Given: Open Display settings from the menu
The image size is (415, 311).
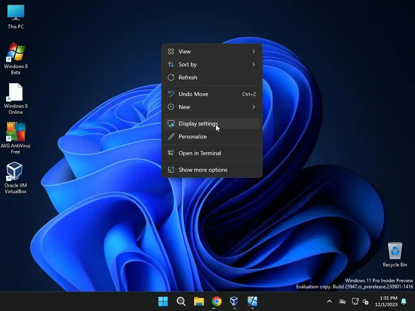Looking at the screenshot, I should 212,124.
